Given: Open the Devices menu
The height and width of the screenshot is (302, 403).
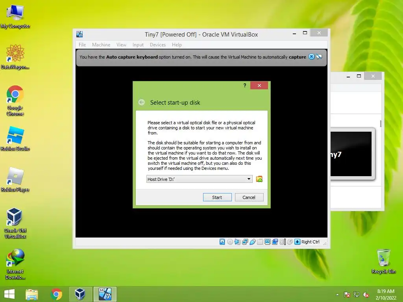Looking at the screenshot, I should pos(158,45).
